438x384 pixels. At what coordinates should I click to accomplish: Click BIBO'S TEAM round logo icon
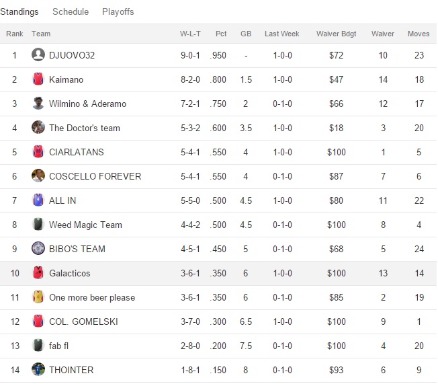(x=38, y=249)
